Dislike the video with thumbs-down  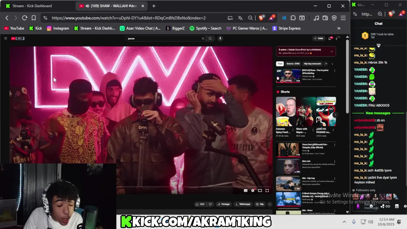click(x=210, y=204)
